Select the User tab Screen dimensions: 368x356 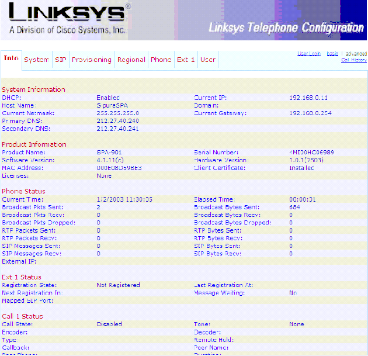[208, 60]
